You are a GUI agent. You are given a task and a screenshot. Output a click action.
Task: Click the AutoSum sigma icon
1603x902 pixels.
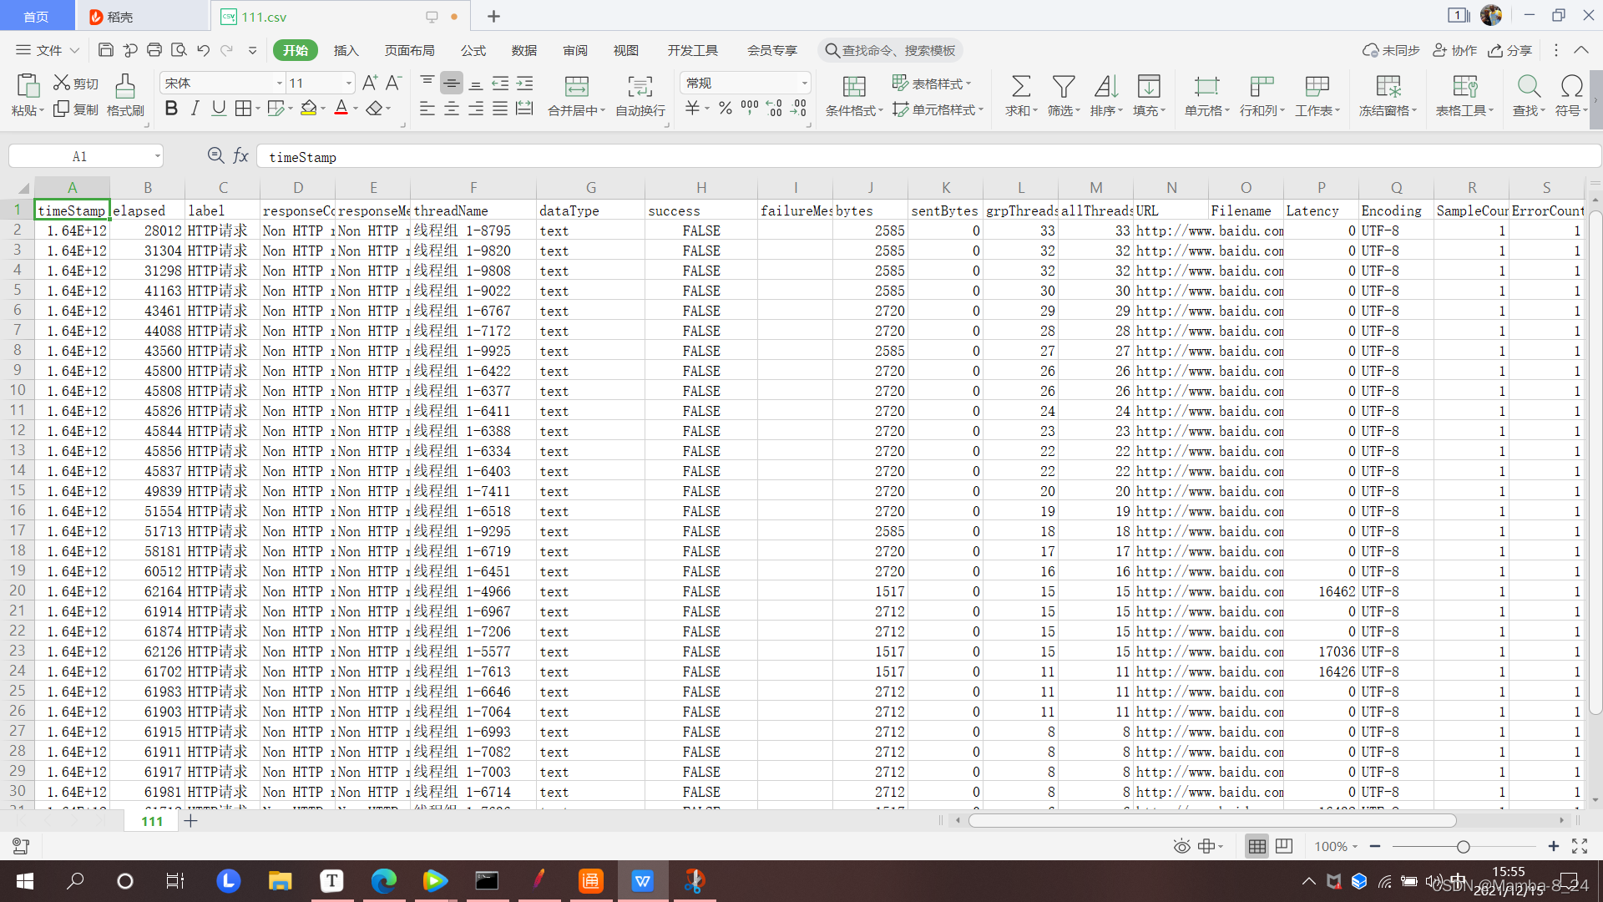click(x=1020, y=86)
